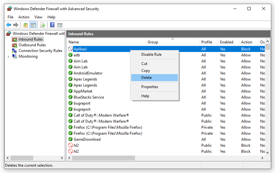Viewport: 275px width, 173px height.
Task: Click the firewall icon in title bar
Action: pos(9,9)
